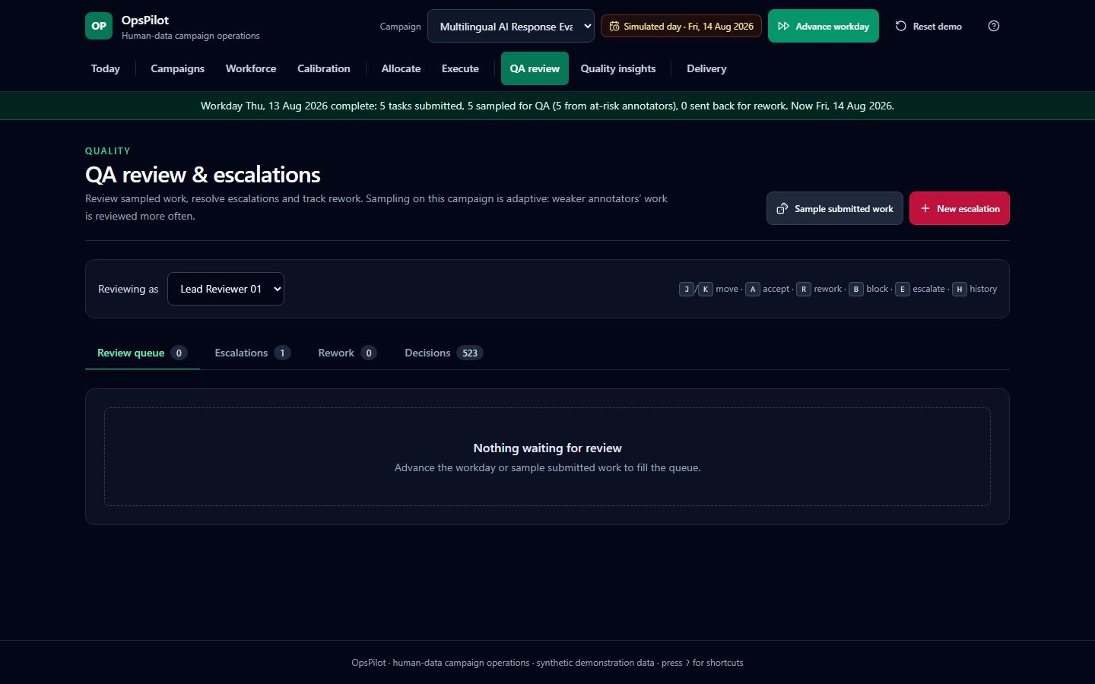Click the New escalation button
The image size is (1095, 684).
point(960,208)
